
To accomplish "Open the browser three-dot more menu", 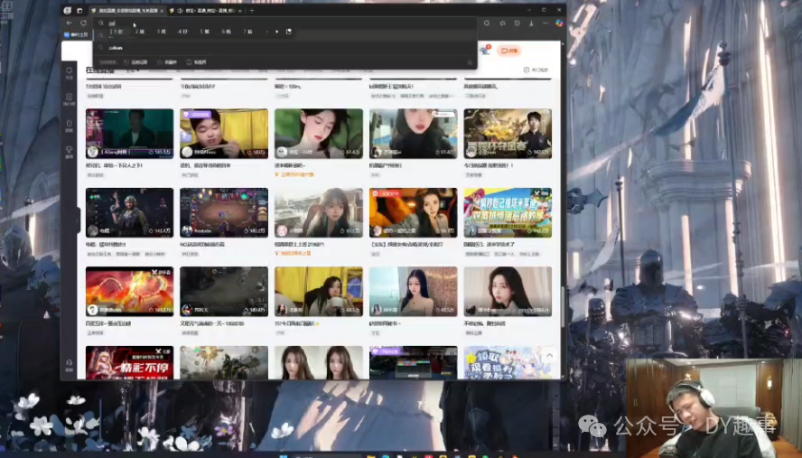I will (546, 23).
